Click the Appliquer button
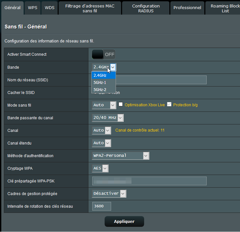This screenshot has height=232, width=240. [x=124, y=221]
